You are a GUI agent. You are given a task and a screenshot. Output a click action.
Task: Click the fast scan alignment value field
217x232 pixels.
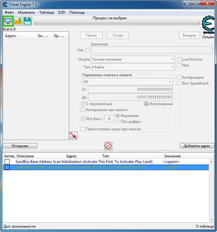pyautogui.click(x=109, y=118)
